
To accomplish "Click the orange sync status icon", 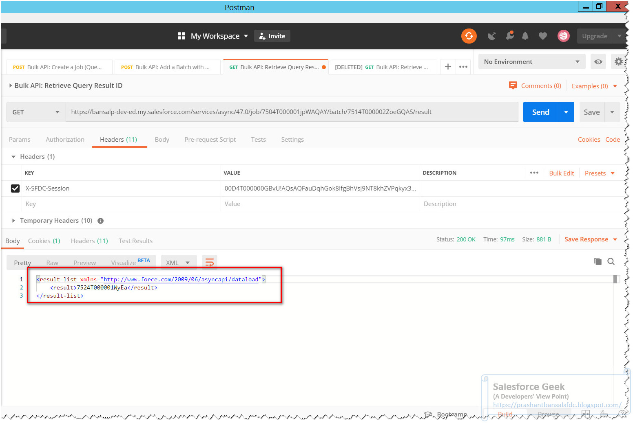I will click(x=469, y=36).
